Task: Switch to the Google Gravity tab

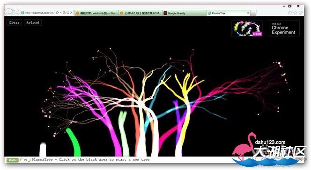Action: (184, 13)
